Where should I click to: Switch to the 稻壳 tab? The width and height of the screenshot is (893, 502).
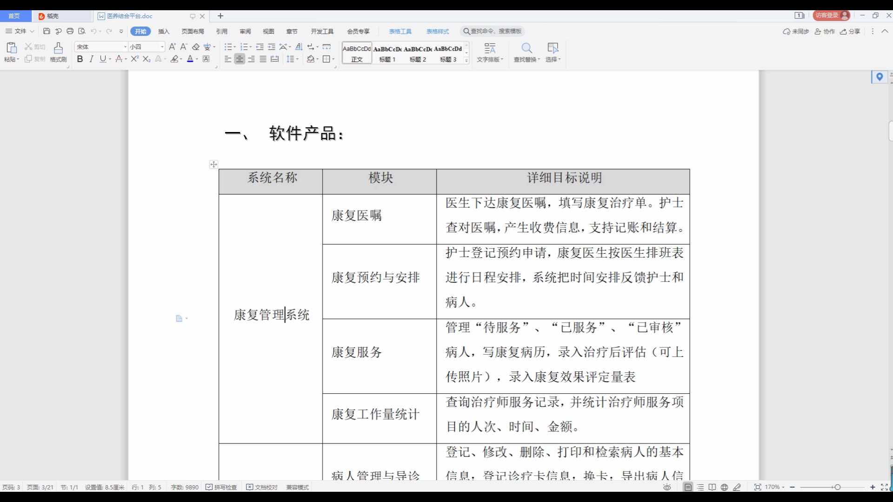pyautogui.click(x=61, y=16)
